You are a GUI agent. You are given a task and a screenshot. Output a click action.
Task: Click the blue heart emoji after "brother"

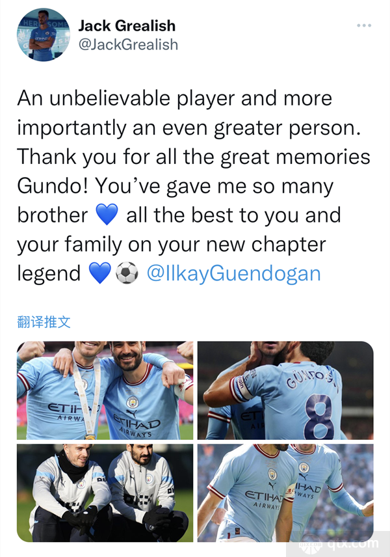pyautogui.click(x=107, y=215)
